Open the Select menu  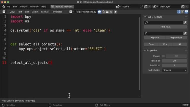click(35, 12)
